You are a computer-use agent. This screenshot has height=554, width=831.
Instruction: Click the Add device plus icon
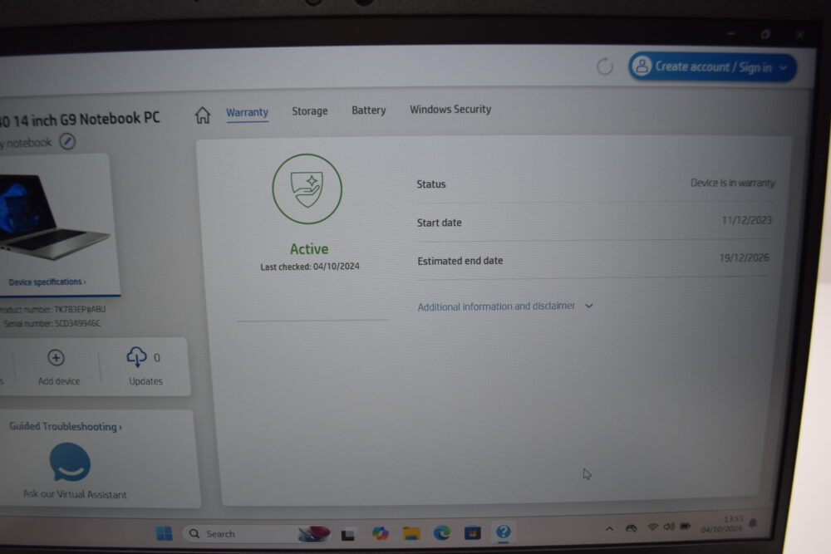coord(57,358)
